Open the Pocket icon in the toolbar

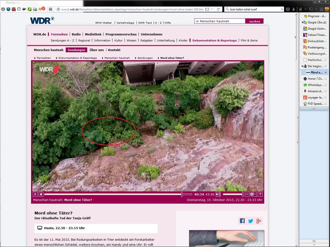point(288,9)
